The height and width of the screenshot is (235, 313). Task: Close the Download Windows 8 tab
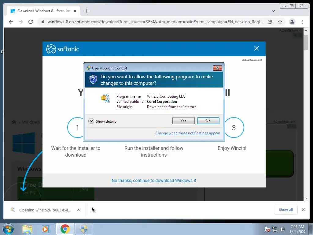tap(75, 11)
